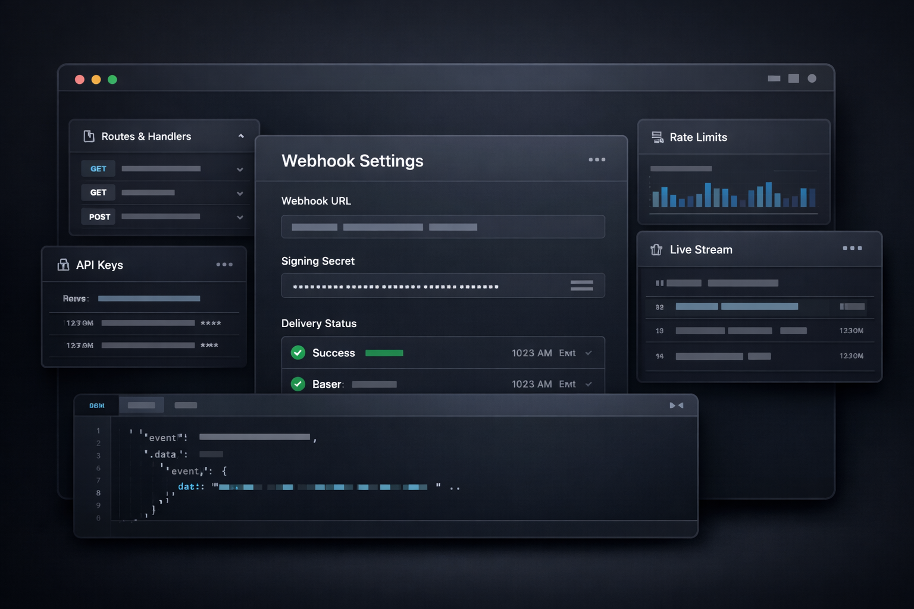
Task: Expand the first blue GET route
Action: pos(240,169)
